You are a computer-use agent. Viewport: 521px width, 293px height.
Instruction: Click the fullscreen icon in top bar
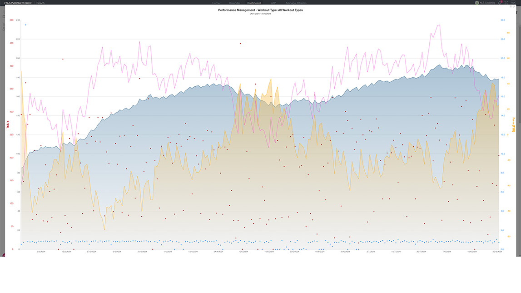click(506, 3)
